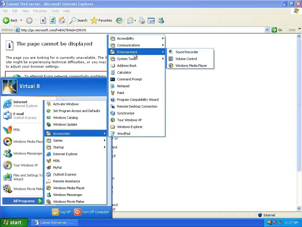
Task: Open the Search toolbar button
Action: pos(78,20)
